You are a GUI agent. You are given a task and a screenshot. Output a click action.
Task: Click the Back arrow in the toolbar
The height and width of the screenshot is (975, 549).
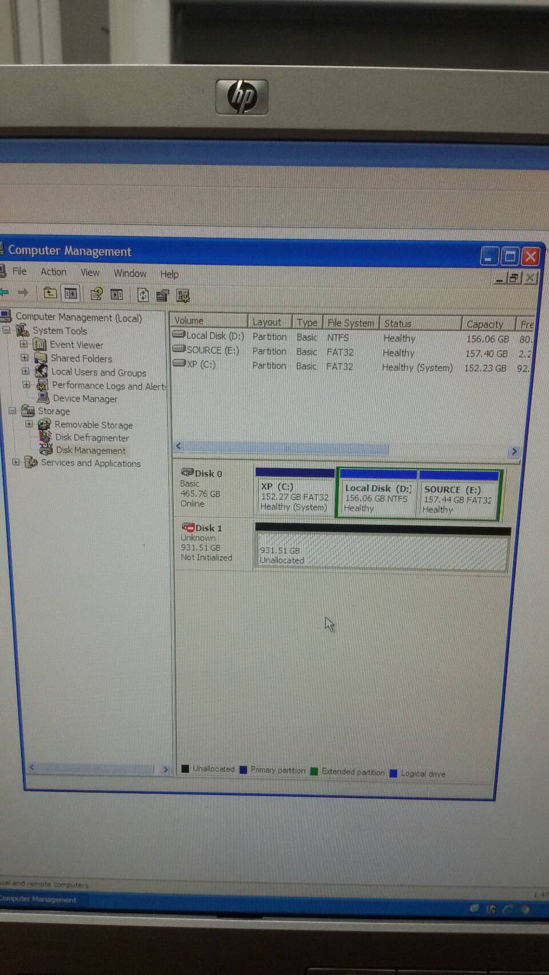(5, 292)
